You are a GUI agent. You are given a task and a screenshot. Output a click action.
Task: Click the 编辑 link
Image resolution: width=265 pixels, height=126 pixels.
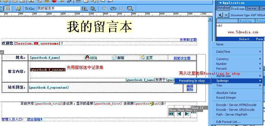pyautogui.click(x=190, y=86)
